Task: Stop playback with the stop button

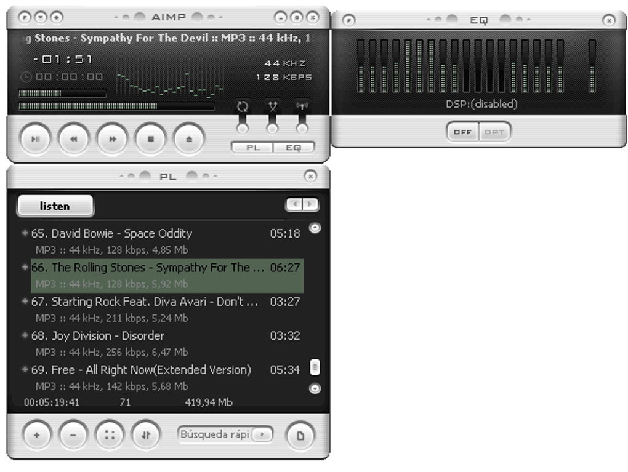Action: (x=151, y=139)
